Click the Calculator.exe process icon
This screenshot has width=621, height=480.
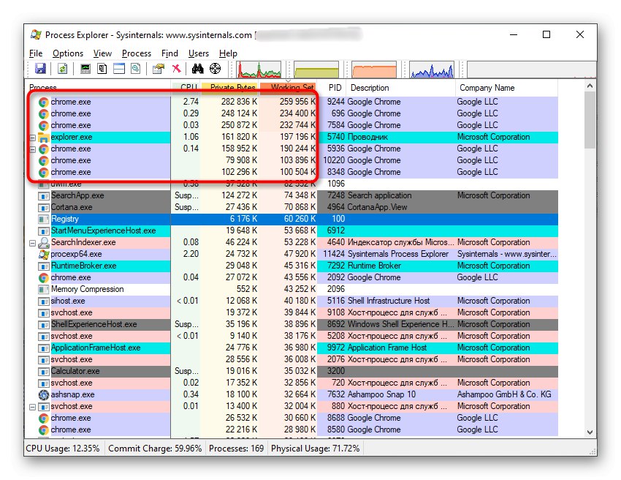click(x=44, y=371)
